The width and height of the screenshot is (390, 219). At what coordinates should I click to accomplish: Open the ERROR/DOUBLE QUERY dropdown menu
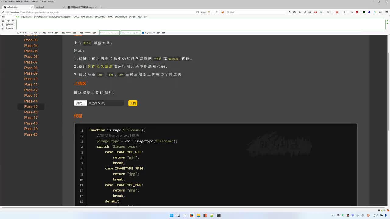(60, 17)
